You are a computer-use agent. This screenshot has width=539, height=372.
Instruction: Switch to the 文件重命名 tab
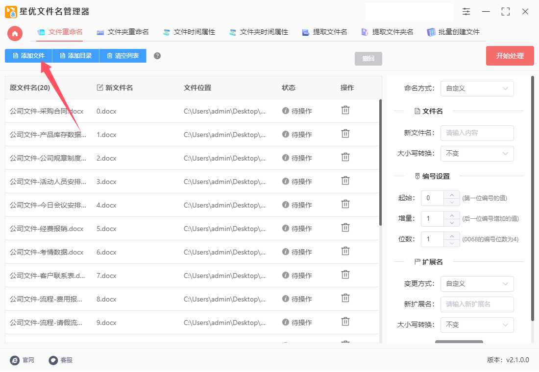[60, 32]
